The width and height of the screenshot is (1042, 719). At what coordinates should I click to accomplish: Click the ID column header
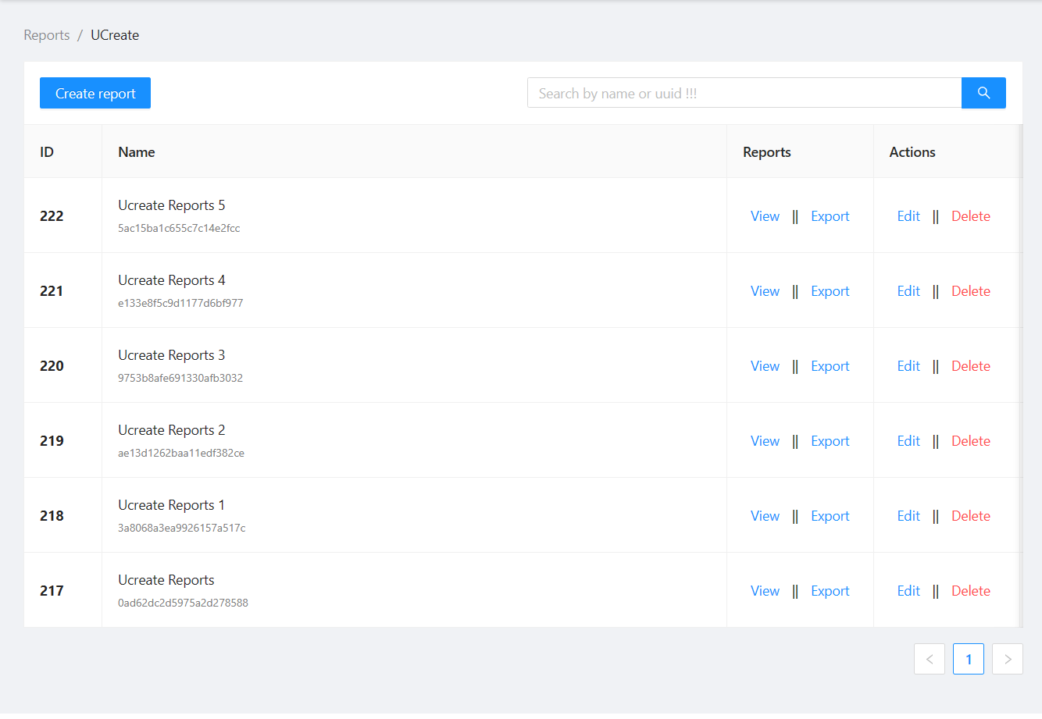(62, 151)
